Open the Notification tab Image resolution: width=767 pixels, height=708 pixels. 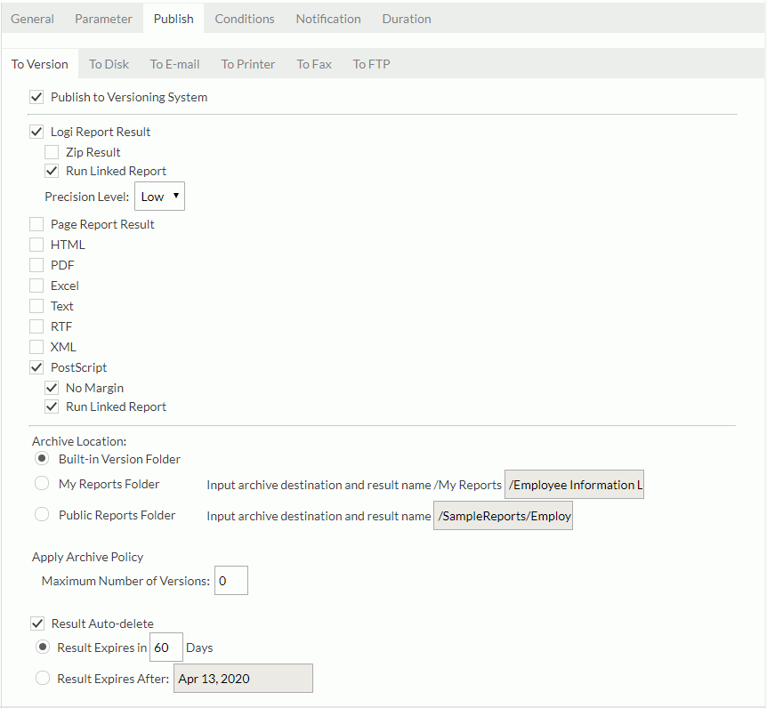[x=327, y=18]
